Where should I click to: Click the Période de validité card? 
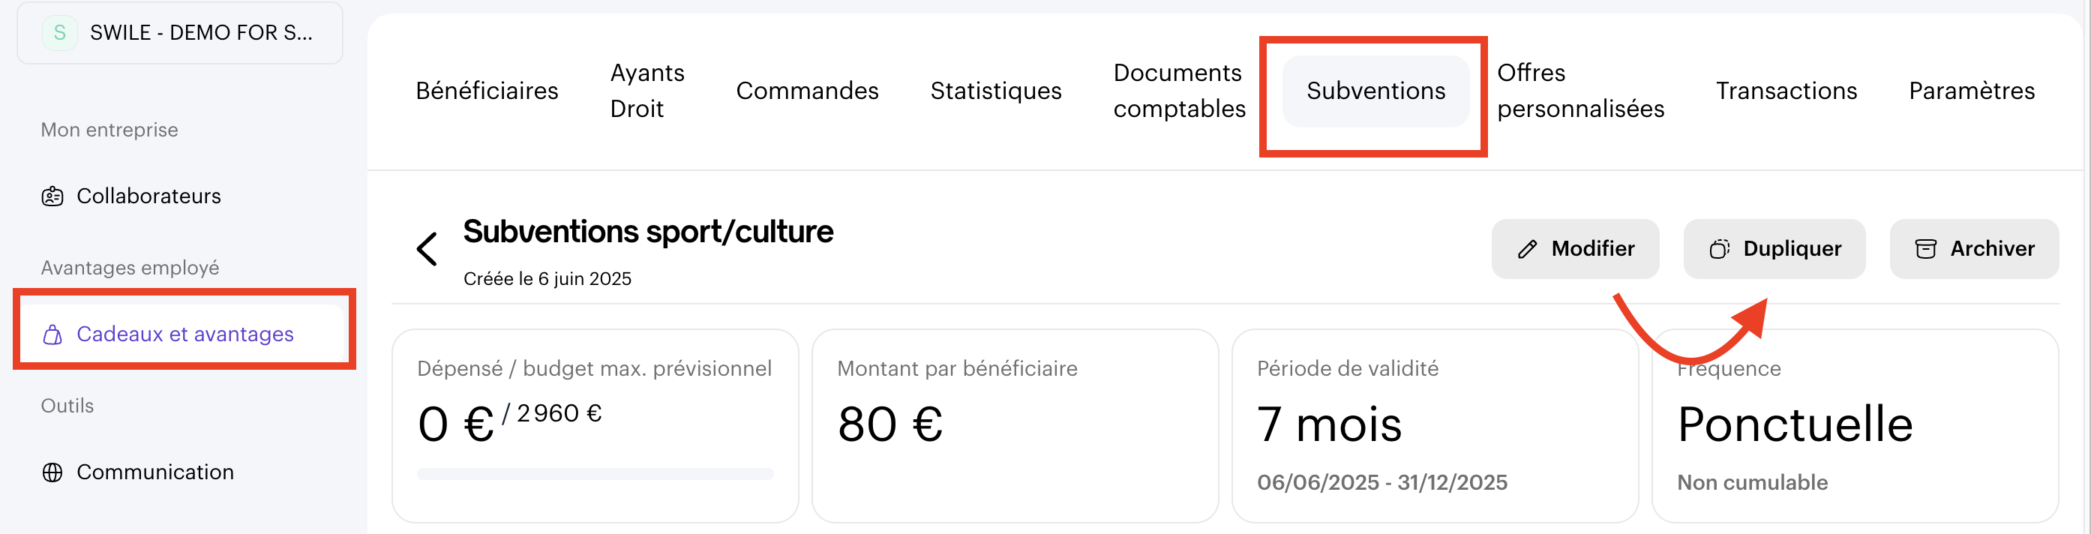tap(1434, 426)
